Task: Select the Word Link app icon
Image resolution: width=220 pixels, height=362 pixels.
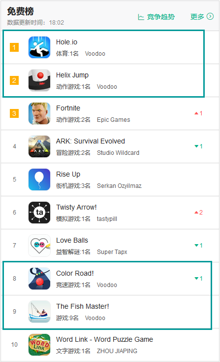Action: tap(39, 344)
